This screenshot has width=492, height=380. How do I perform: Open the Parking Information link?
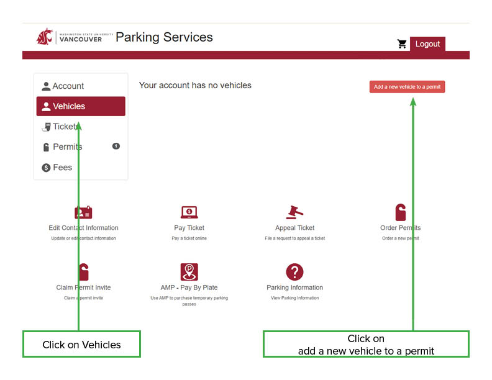click(294, 287)
